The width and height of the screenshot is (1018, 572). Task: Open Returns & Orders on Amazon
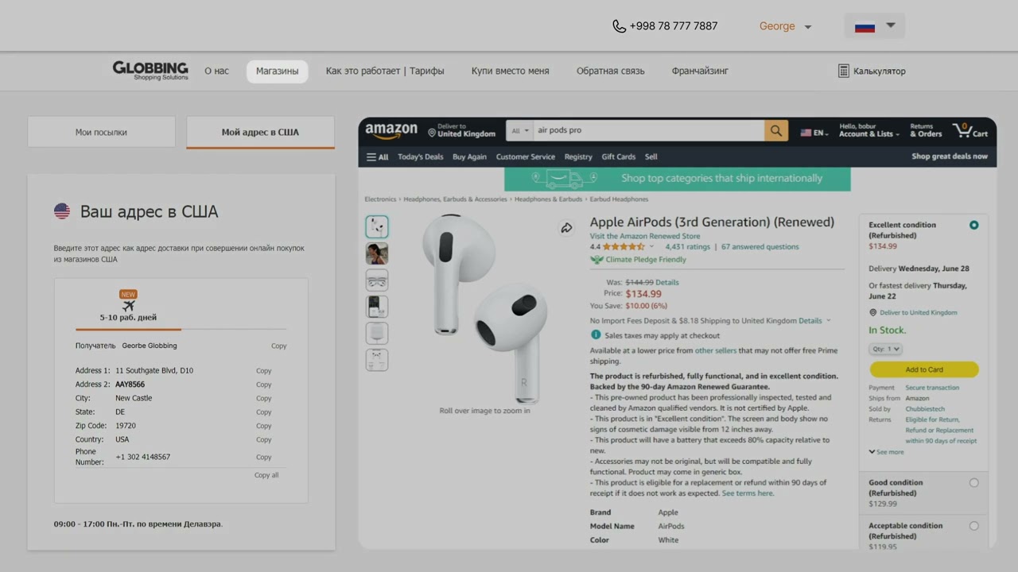coord(926,130)
